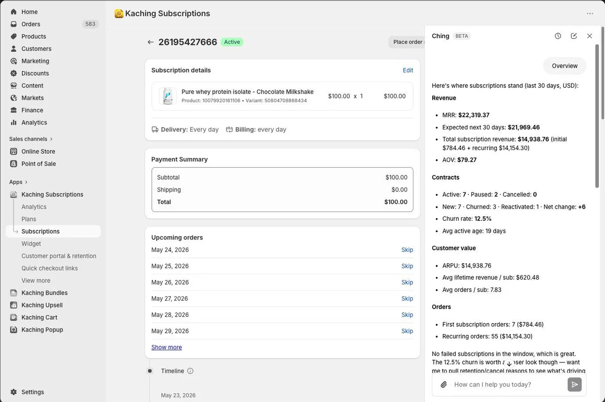Click the MRR value $22,319.37
This screenshot has width=605, height=402.
474,115
